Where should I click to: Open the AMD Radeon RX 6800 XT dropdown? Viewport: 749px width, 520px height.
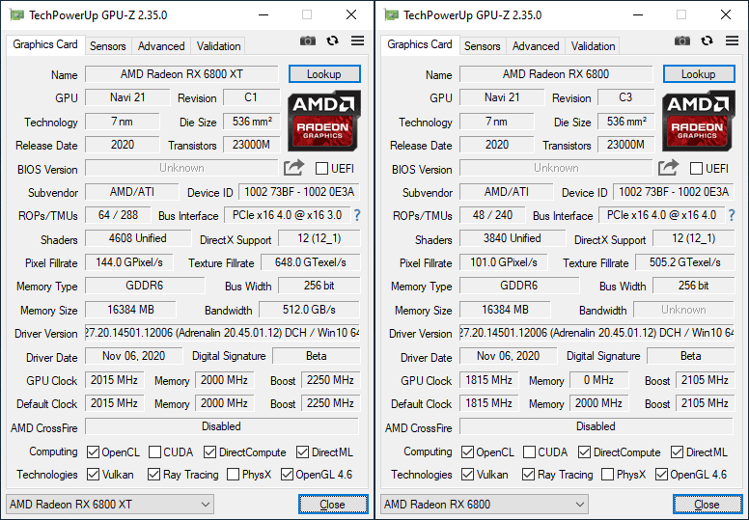109,505
